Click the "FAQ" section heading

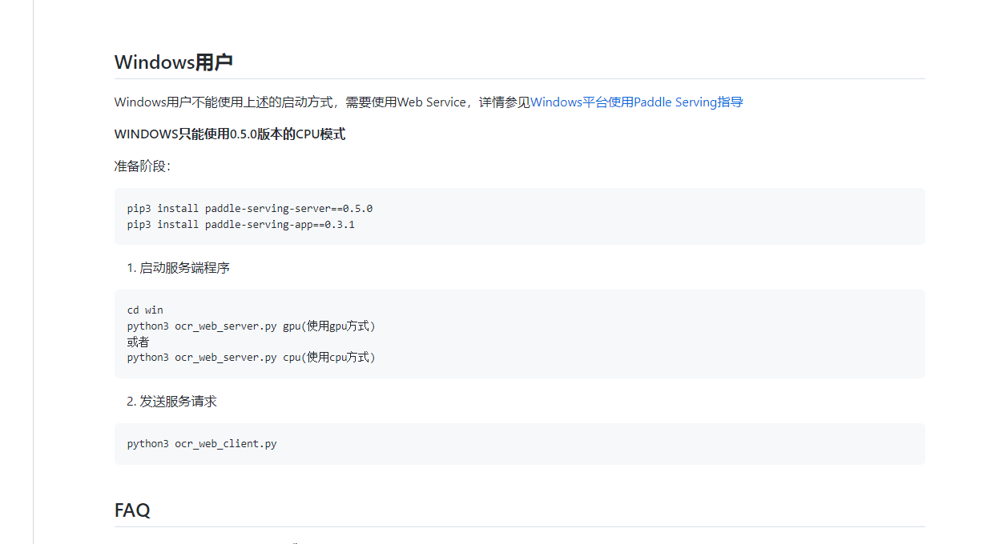tap(133, 510)
